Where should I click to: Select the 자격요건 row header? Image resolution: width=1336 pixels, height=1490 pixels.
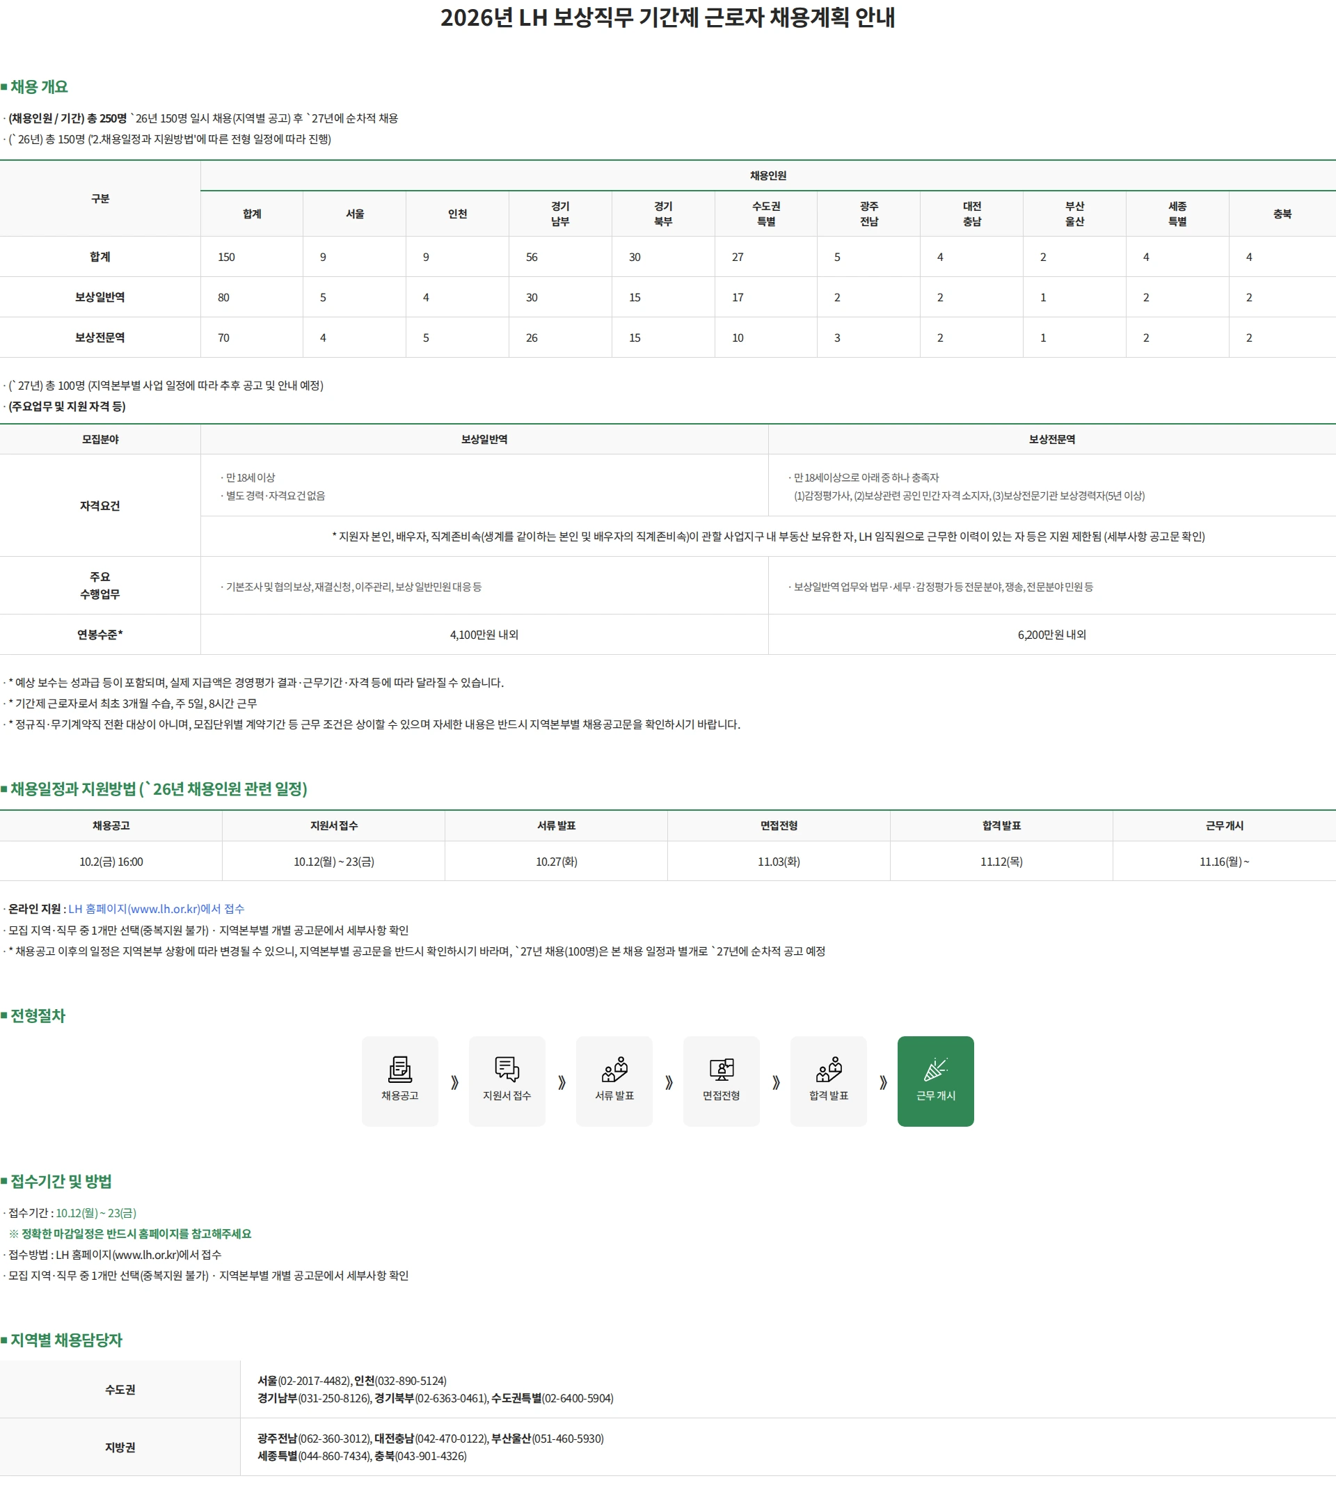tap(100, 506)
